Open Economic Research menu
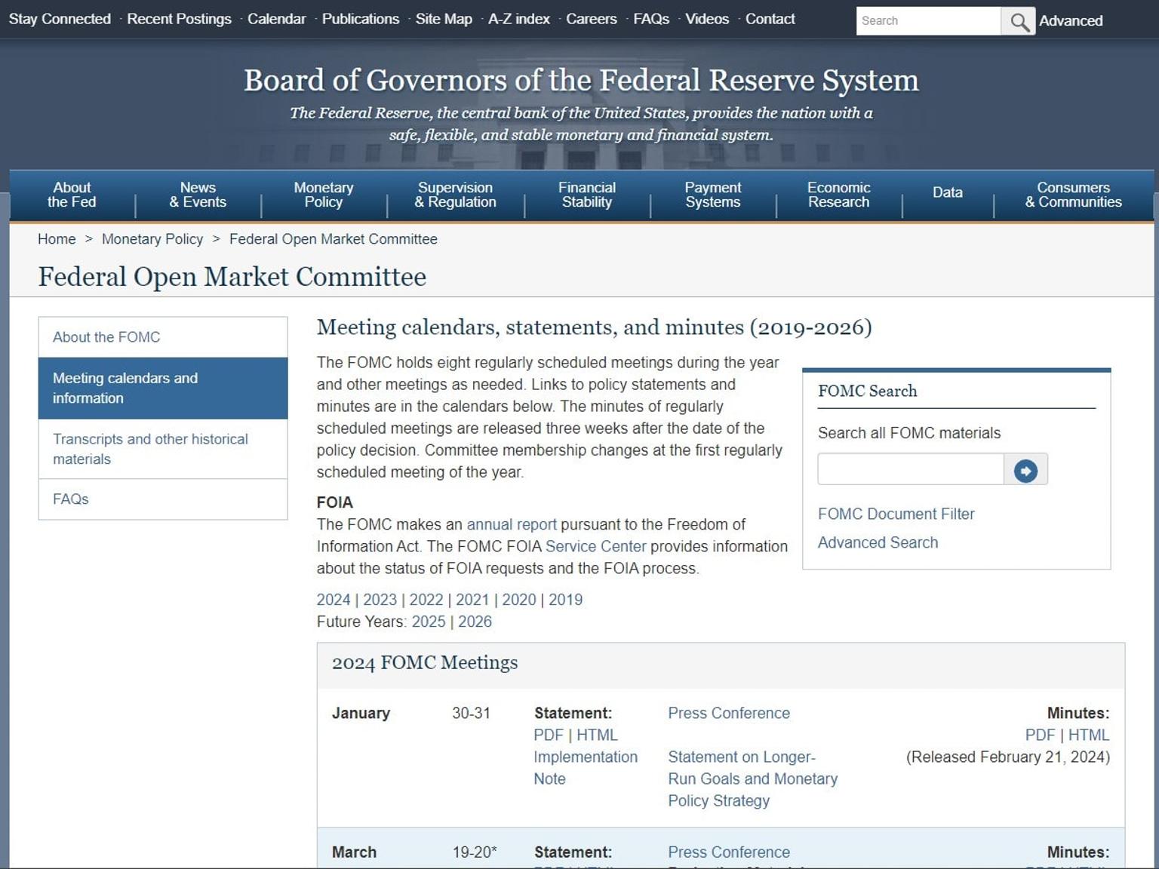1159x869 pixels. click(x=839, y=195)
